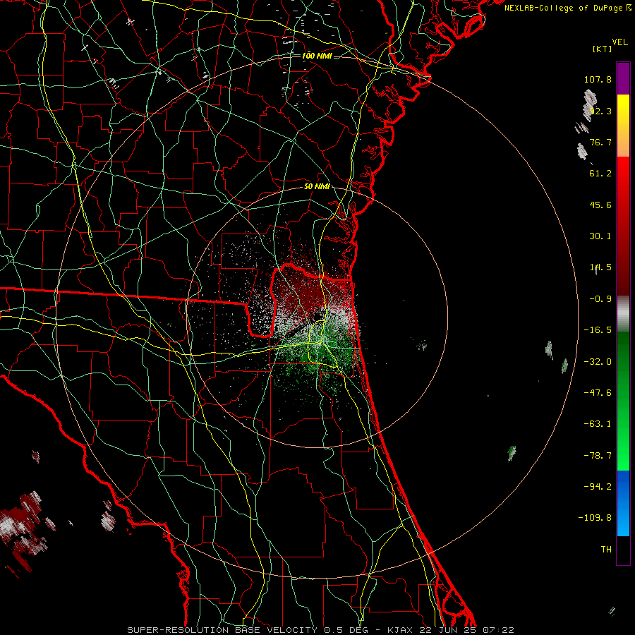Image resolution: width=635 pixels, height=635 pixels.
Task: Click the [KT] units label
Action: point(603,49)
